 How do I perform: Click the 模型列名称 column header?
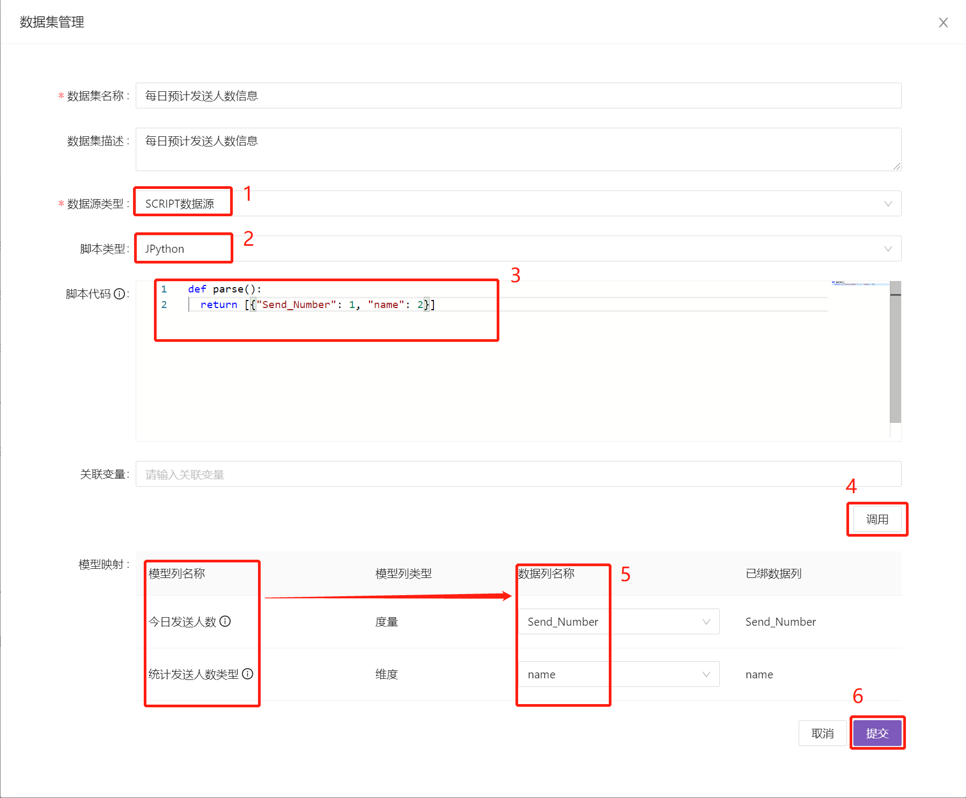pos(176,574)
